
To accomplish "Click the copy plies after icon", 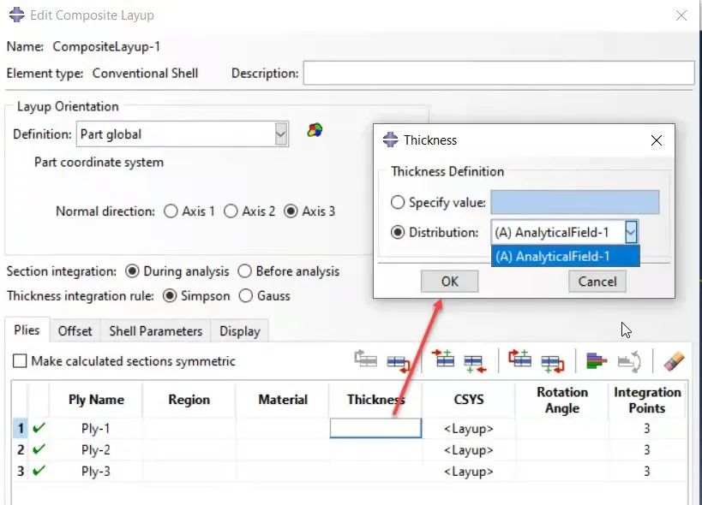I will pyautogui.click(x=552, y=362).
